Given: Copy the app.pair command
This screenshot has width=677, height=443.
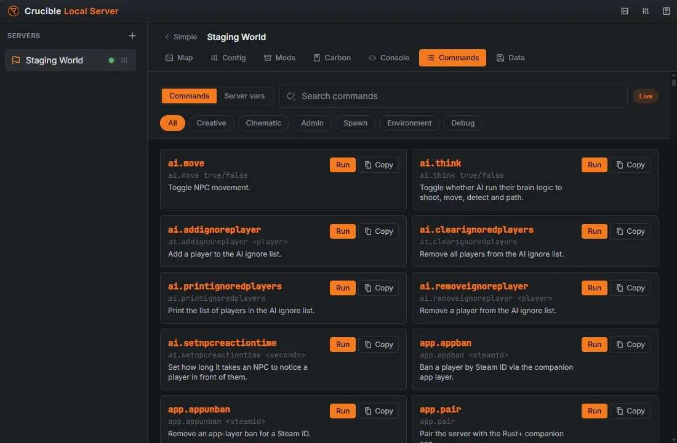Looking at the screenshot, I should click(630, 410).
